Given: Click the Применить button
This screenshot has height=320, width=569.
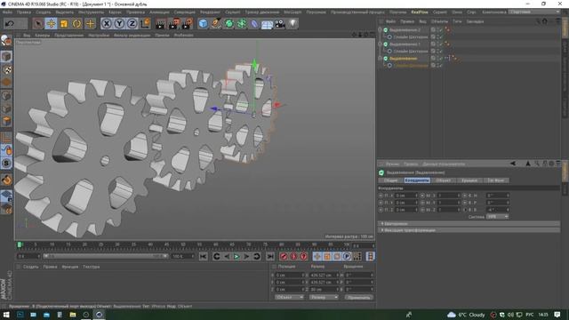Looking at the screenshot, I should pyautogui.click(x=358, y=298).
